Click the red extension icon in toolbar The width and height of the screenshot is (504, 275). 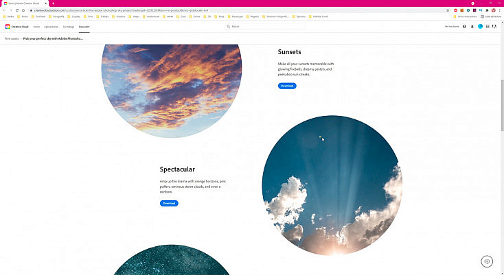tap(455, 10)
